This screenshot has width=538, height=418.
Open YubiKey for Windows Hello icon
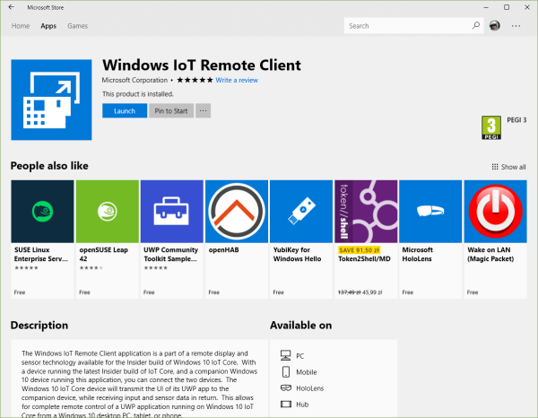(x=300, y=212)
